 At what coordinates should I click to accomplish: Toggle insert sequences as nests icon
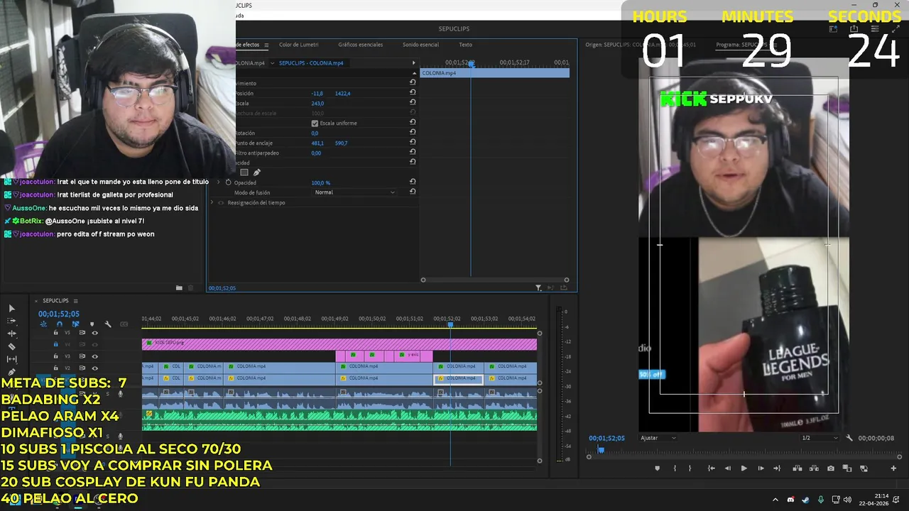(43, 324)
